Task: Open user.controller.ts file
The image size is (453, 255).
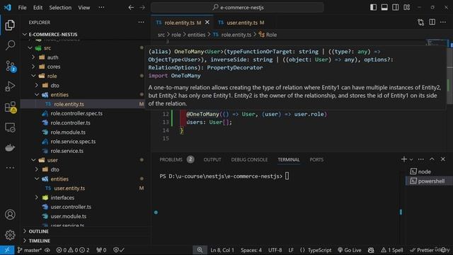Action: 71,207
